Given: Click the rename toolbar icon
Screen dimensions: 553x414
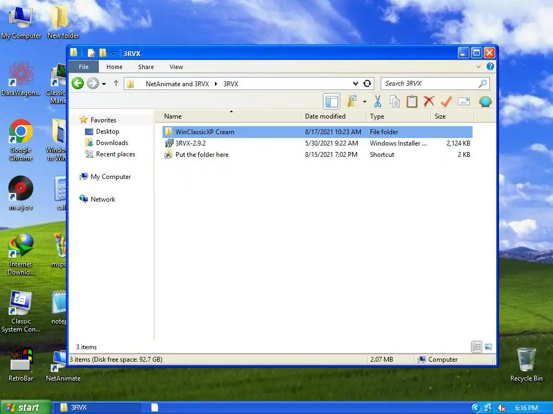Looking at the screenshot, I should pyautogui.click(x=464, y=102).
